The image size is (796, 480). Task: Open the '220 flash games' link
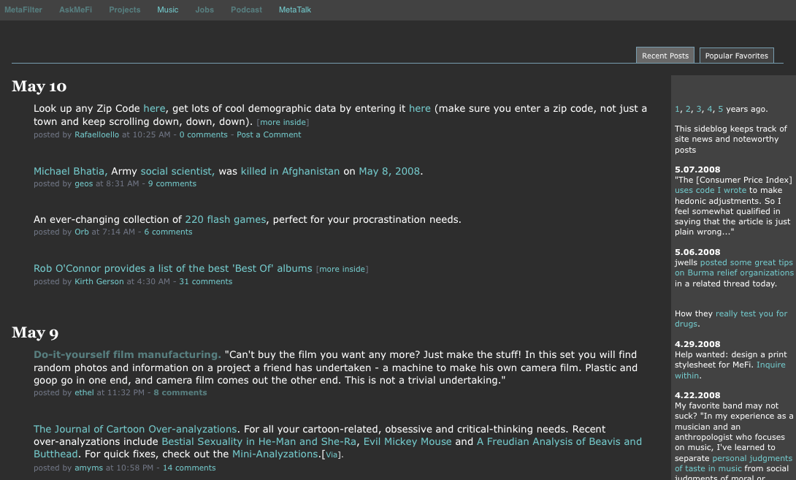[226, 219]
